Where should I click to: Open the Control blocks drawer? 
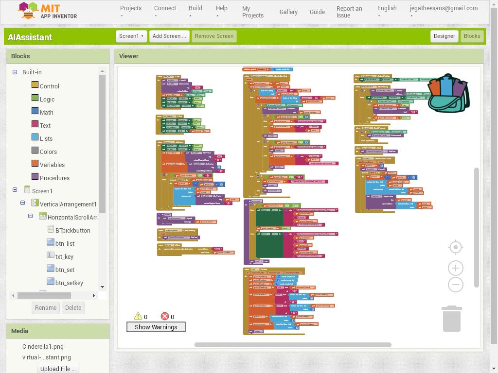(49, 86)
